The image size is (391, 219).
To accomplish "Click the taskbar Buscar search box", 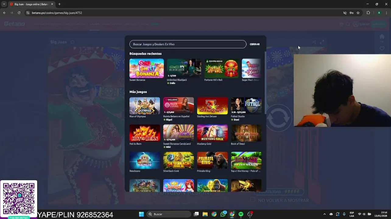I will click(x=168, y=214).
